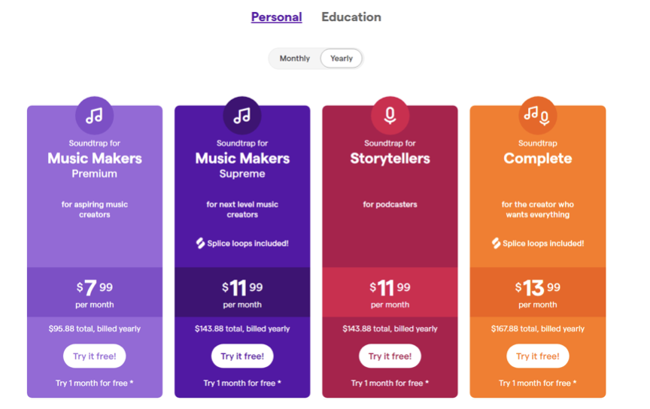Open the Personal plans tab
Viewport: 650px width, 409px height.
click(276, 17)
